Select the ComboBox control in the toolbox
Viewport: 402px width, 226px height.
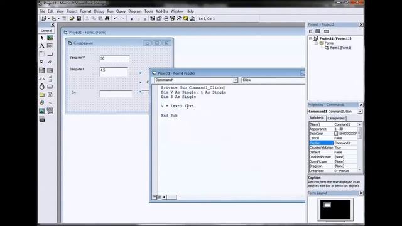[x=42, y=70]
